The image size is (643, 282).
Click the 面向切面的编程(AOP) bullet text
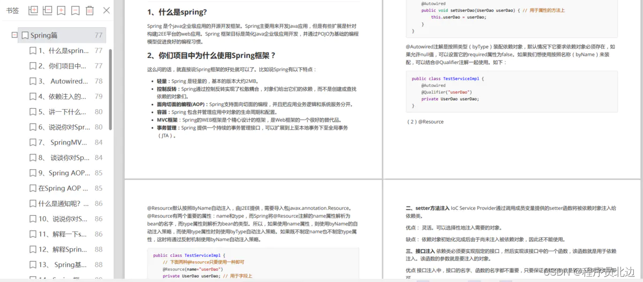click(x=255, y=104)
